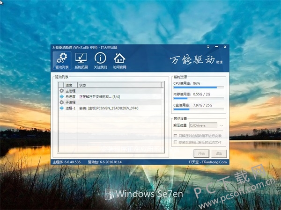Enable 只解压对应驱动但不进行安装 checkbox

point(175,136)
